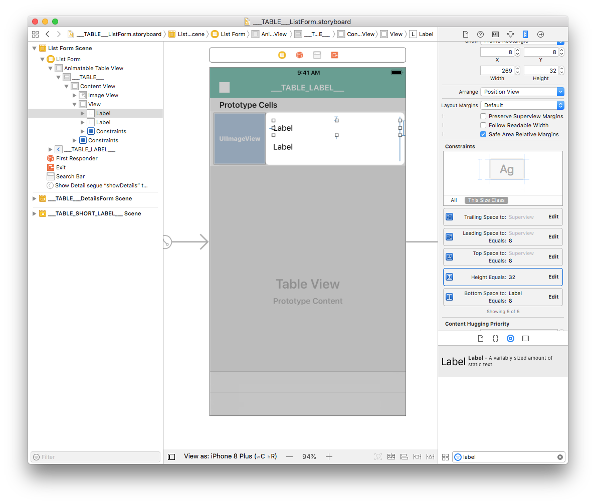596x504 pixels.
Task: Click Con...View in the jump bar
Action: [x=356, y=34]
